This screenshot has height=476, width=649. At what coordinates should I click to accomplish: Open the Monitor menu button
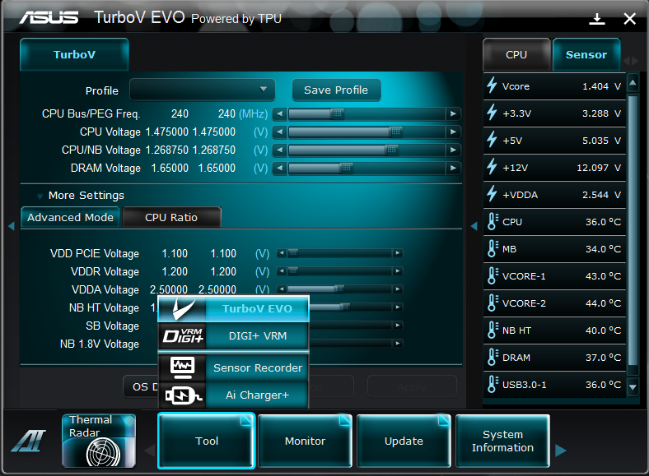pyautogui.click(x=305, y=441)
